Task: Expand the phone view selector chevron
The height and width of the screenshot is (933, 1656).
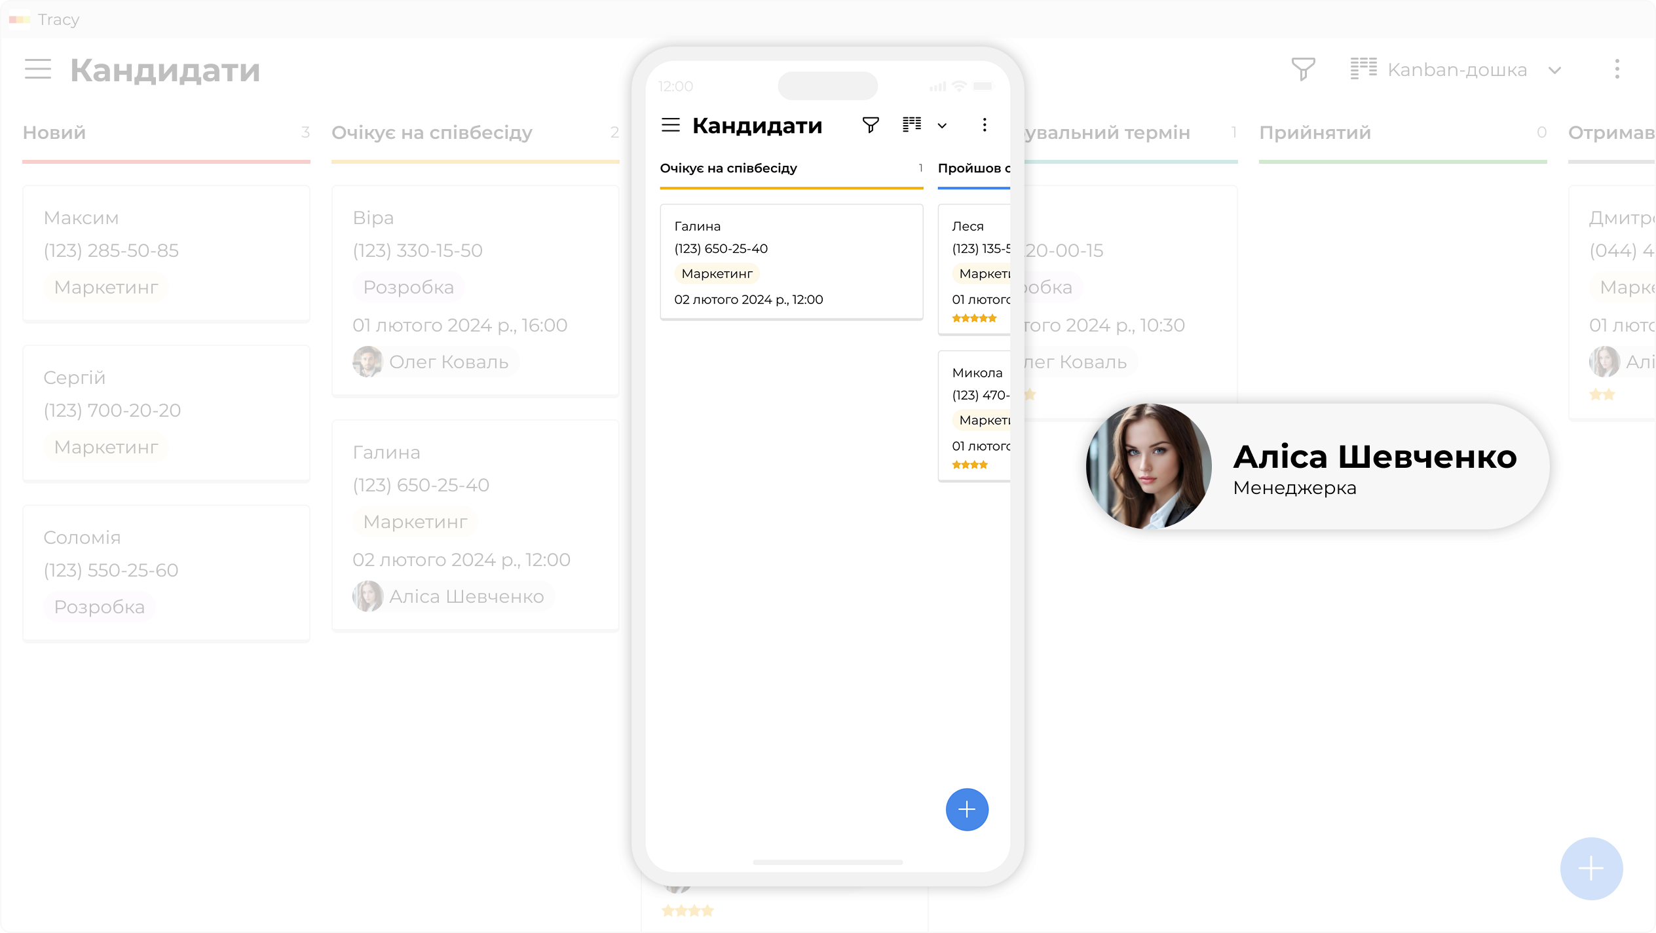Action: (942, 126)
